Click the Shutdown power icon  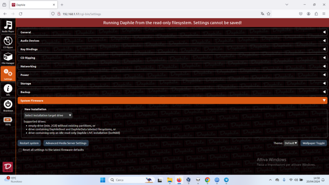pyautogui.click(x=8, y=106)
